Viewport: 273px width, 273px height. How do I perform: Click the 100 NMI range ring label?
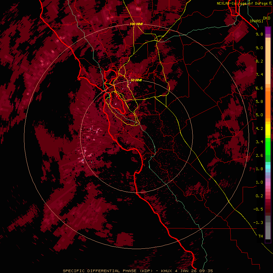[x=136, y=24]
